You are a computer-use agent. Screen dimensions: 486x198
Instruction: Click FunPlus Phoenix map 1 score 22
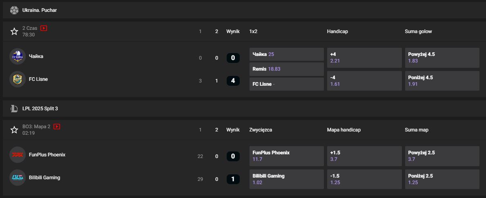pos(200,156)
